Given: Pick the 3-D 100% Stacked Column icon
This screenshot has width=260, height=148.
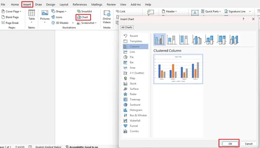Looking at the screenshot, I should (x=221, y=40).
